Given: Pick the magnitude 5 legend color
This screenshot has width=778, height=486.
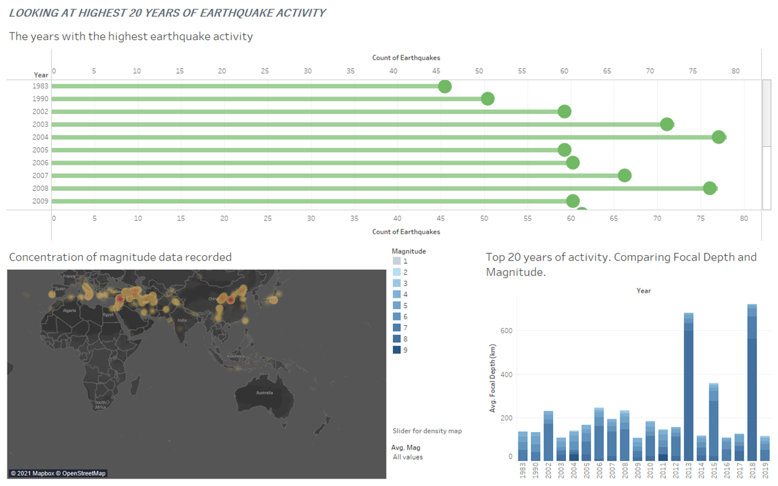Looking at the screenshot, I should tap(397, 305).
